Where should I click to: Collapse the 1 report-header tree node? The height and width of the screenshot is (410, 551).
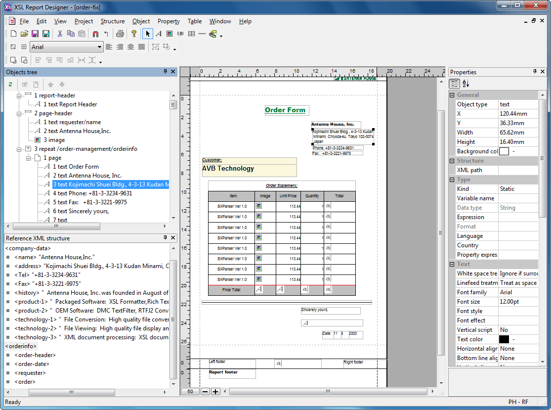pos(19,95)
